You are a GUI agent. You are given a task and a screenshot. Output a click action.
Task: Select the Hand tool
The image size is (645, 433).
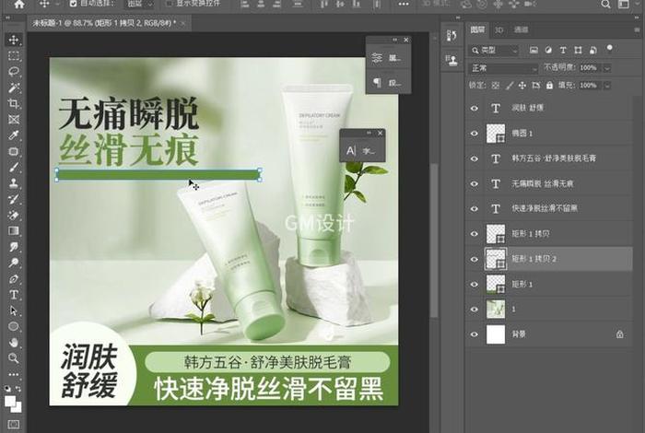click(x=14, y=342)
